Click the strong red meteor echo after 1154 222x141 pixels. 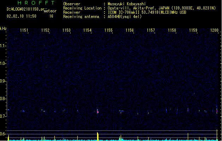(97, 111)
